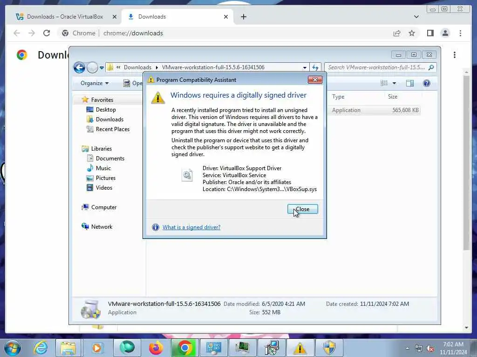This screenshot has width=477, height=357.
Task: Open Documents library
Action: 110,158
